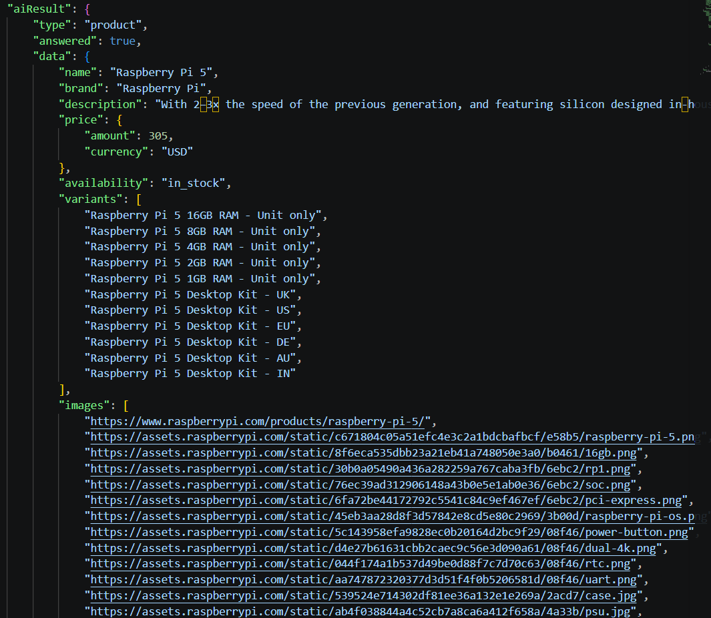Image resolution: width=711 pixels, height=618 pixels.
Task: Click the Desktop Kit - DE variant
Action: (x=190, y=342)
